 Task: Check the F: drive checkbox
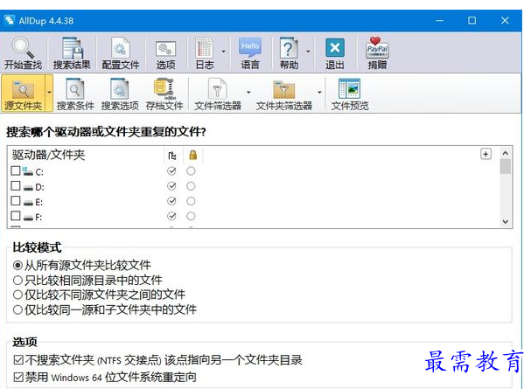pos(16,215)
